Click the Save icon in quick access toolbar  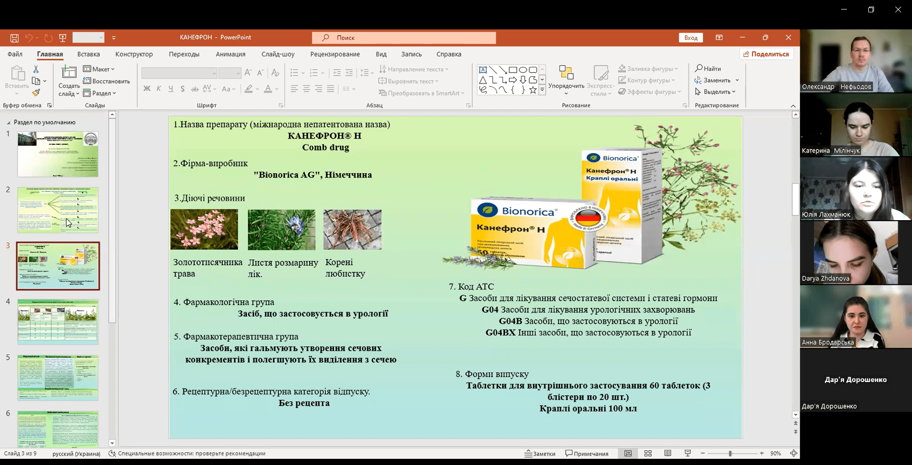tap(15, 38)
